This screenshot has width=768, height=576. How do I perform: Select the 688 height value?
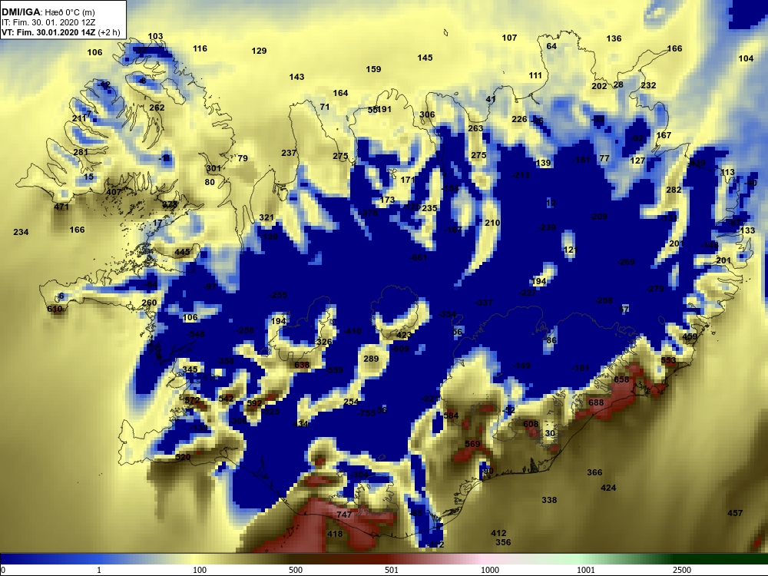click(x=596, y=402)
